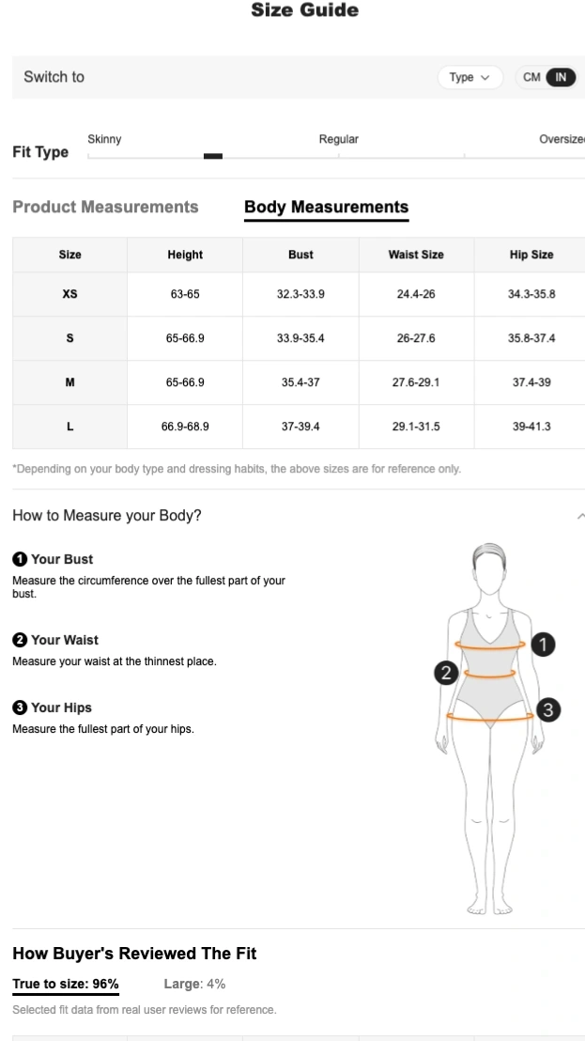Image resolution: width=585 pixels, height=1041 pixels.
Task: Click the waist marker 2 on the body figure
Action: pos(446,673)
